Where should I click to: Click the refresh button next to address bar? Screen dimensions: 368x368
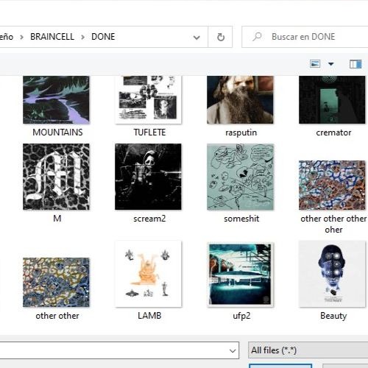click(x=221, y=37)
